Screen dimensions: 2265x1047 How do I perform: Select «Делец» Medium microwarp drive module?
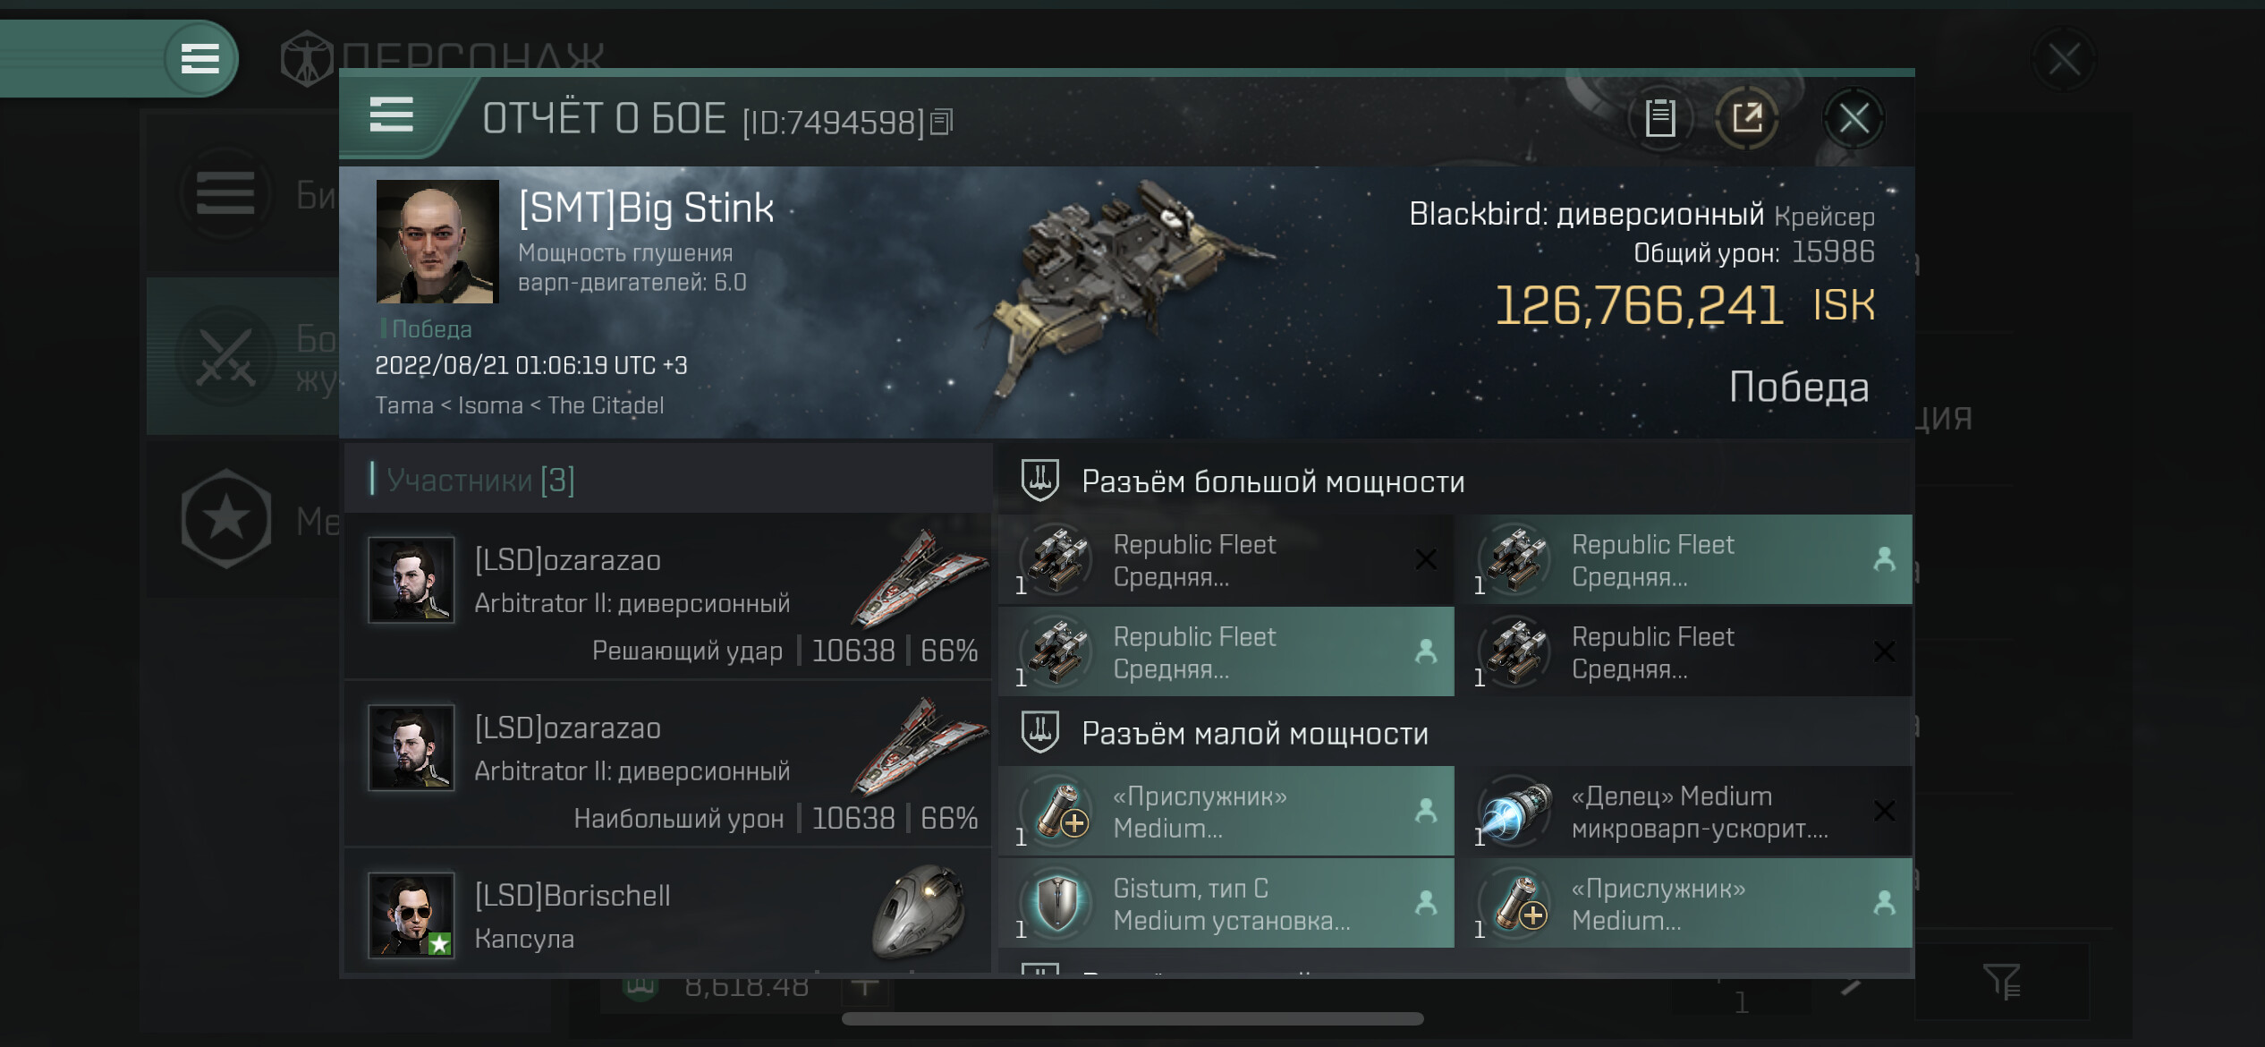click(x=1684, y=812)
